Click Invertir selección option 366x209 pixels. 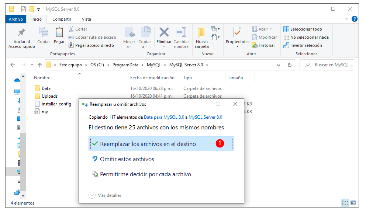[303, 45]
